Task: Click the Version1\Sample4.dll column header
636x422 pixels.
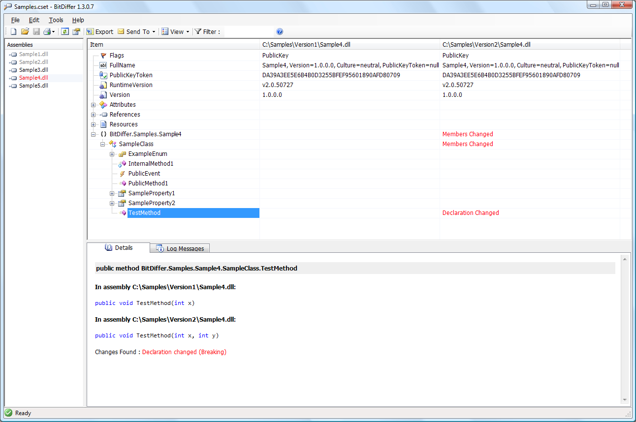Action: click(350, 45)
